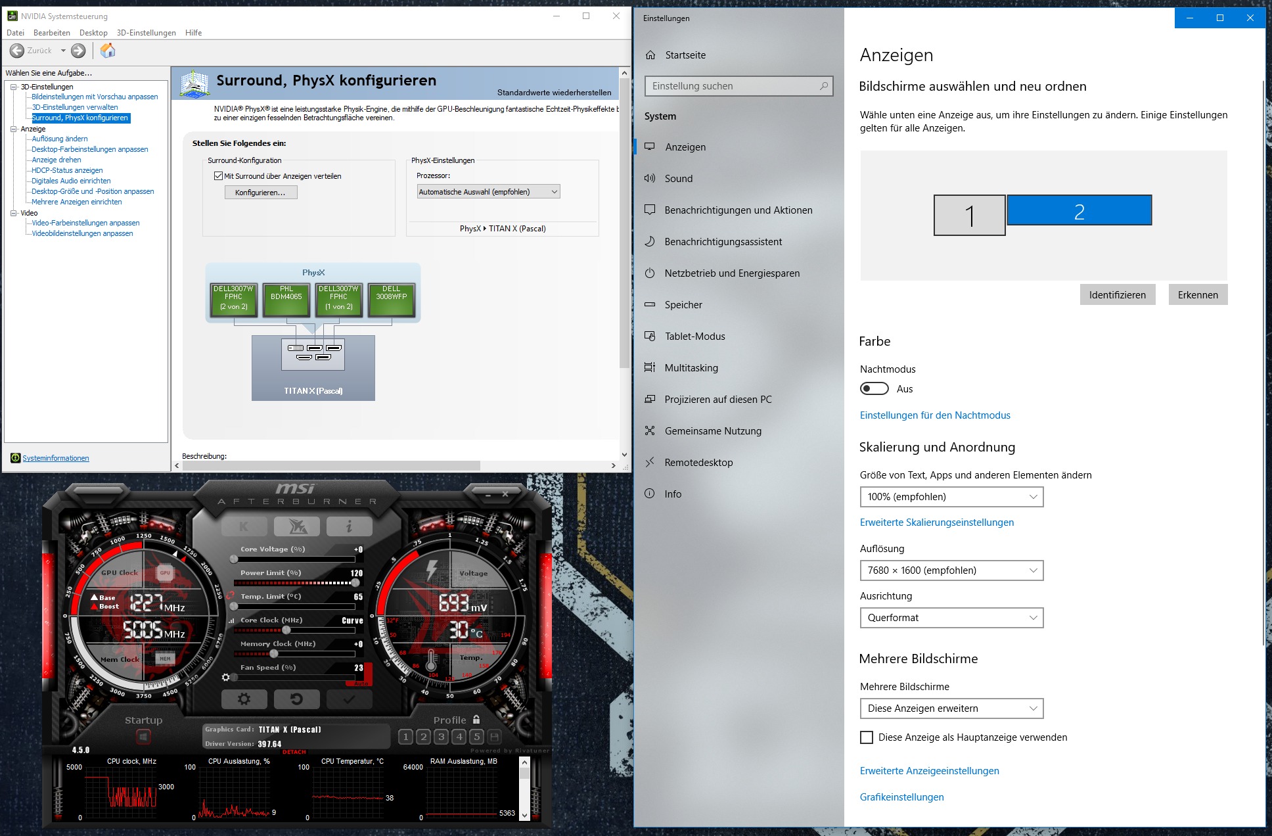1272x836 pixels.
Task: Open the Auflösung dropdown
Action: tap(1035, 570)
